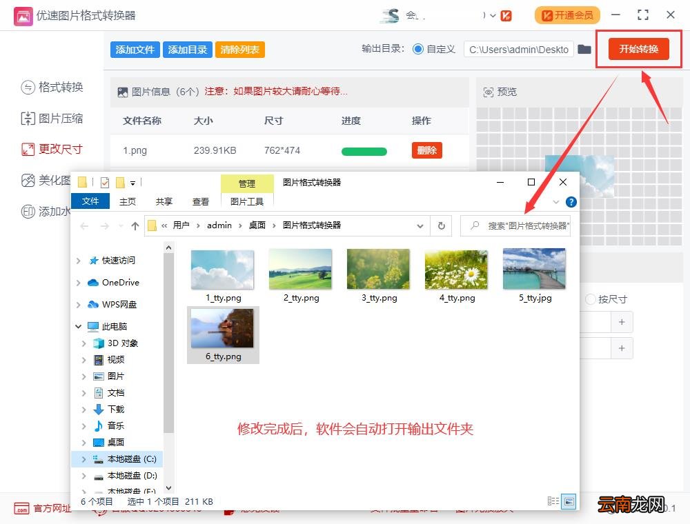Click the 开通会员 button
This screenshot has width=690, height=524.
(567, 15)
